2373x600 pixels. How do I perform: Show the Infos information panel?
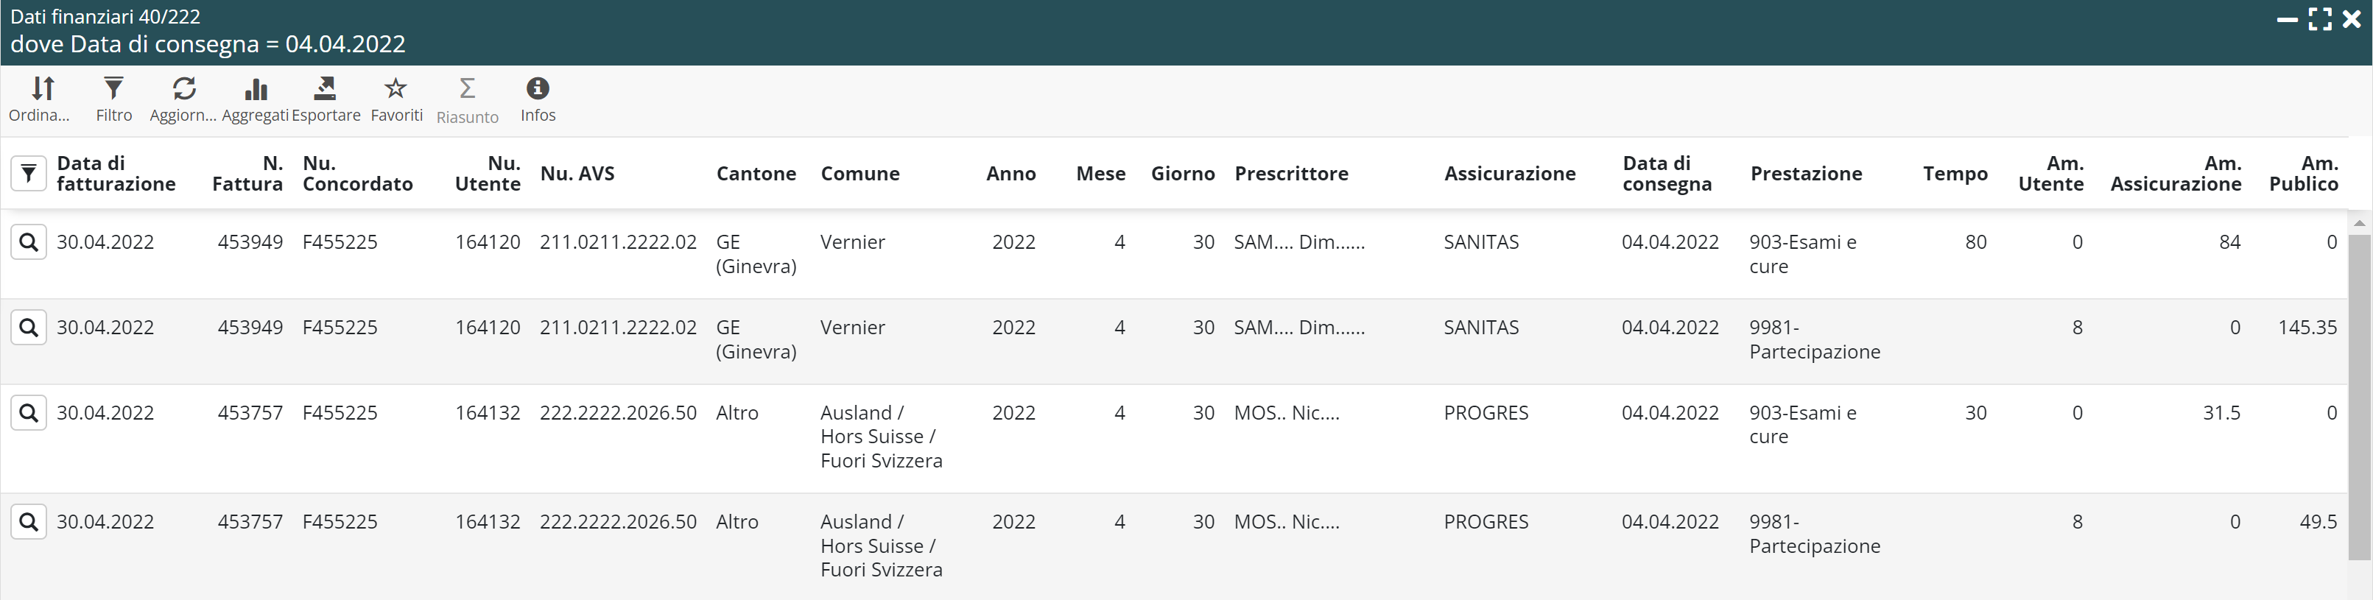(x=538, y=88)
